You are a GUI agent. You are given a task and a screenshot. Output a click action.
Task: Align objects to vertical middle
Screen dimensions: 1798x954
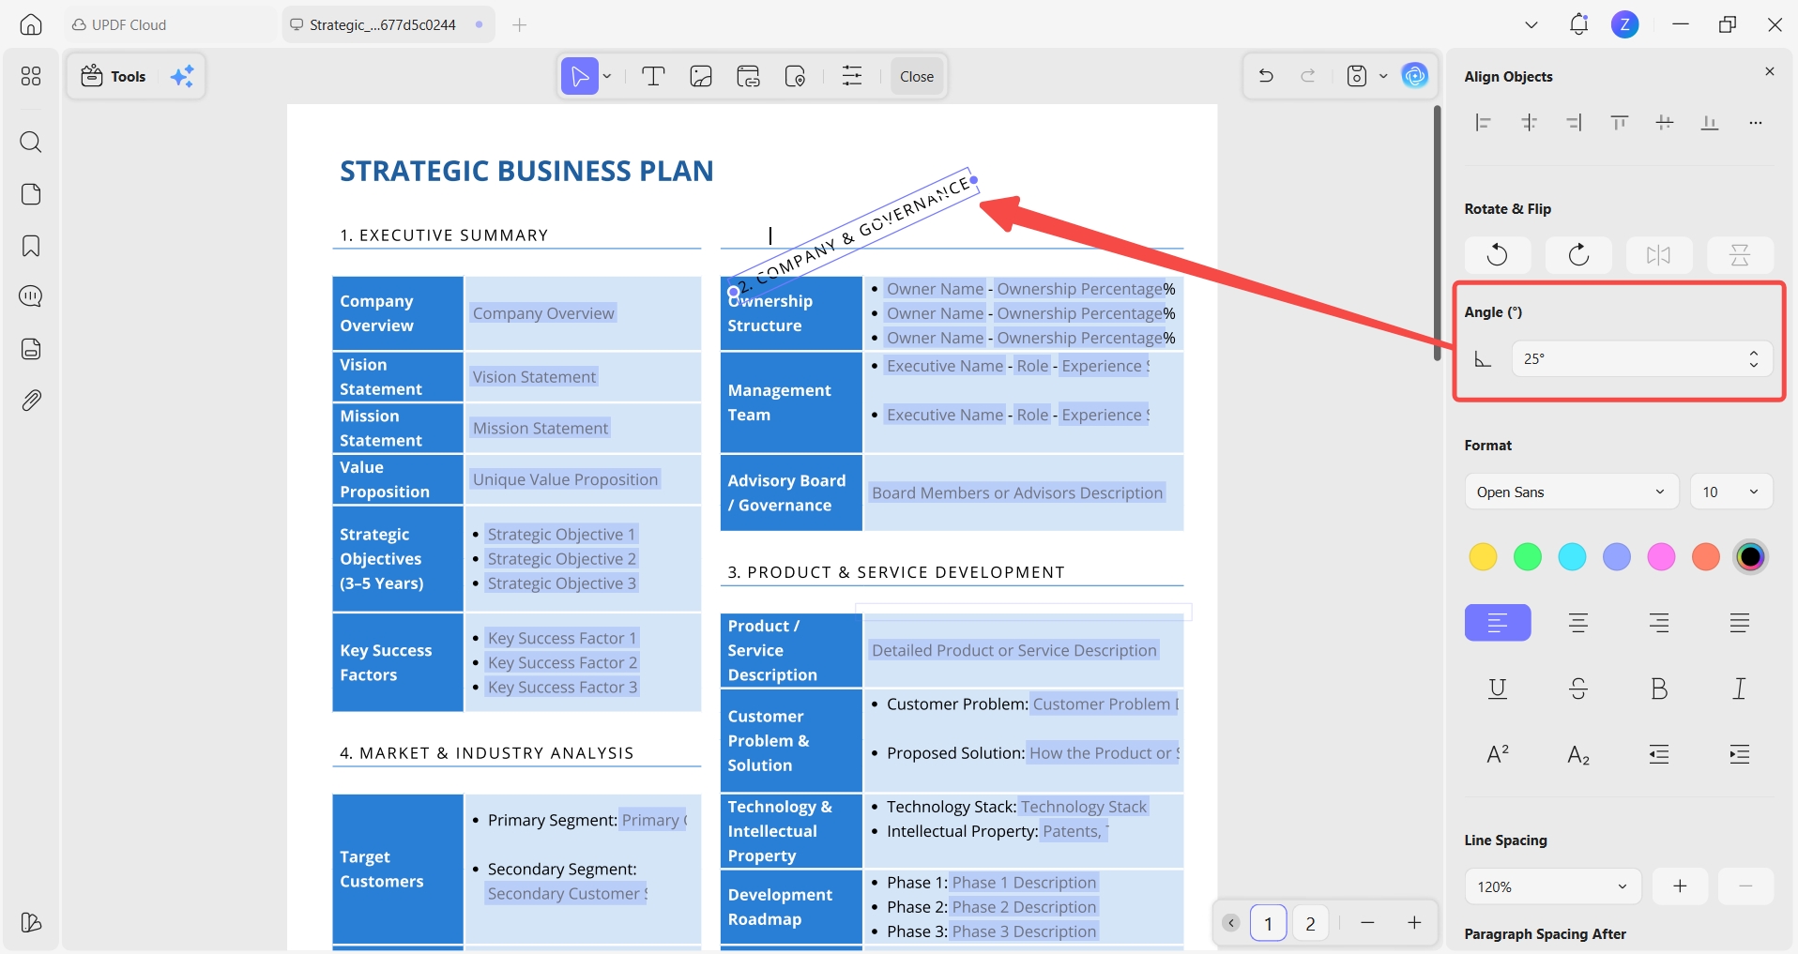(1665, 122)
